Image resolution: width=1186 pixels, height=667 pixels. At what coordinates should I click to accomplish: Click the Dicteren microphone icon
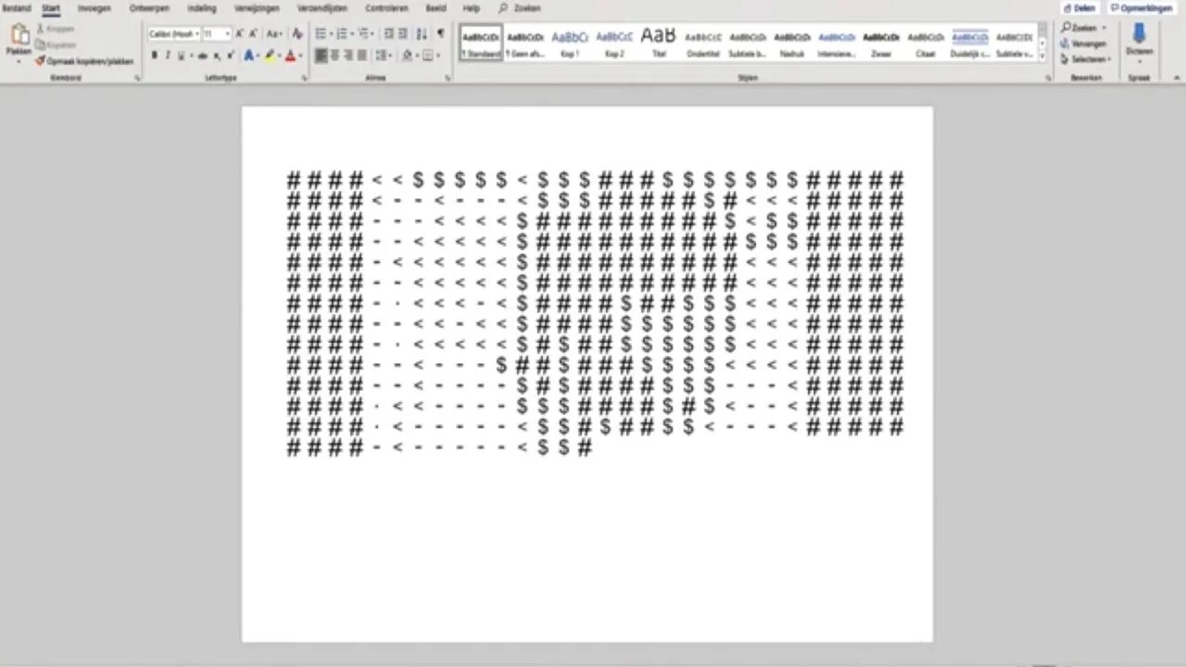pos(1139,34)
